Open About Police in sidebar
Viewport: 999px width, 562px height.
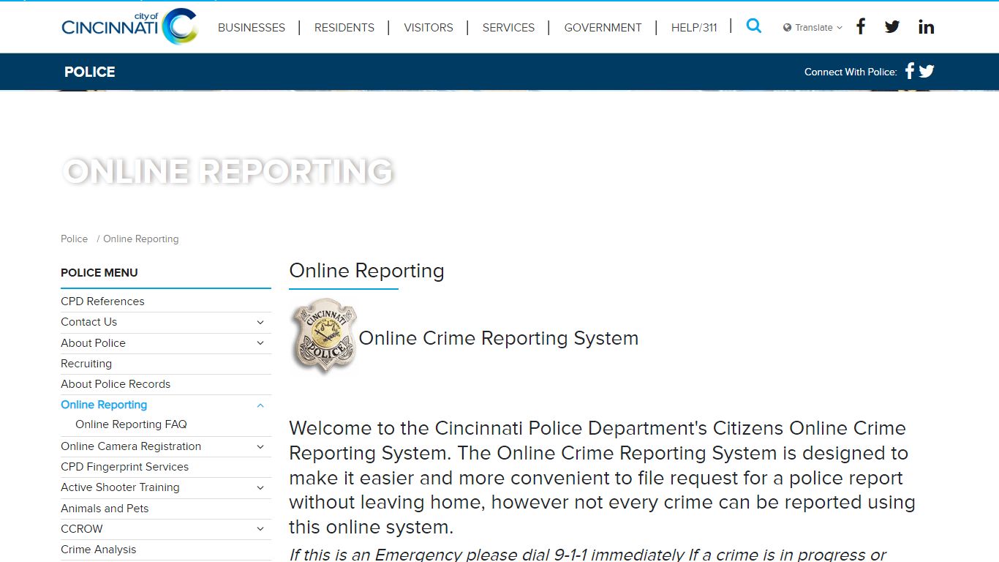pyautogui.click(x=93, y=343)
